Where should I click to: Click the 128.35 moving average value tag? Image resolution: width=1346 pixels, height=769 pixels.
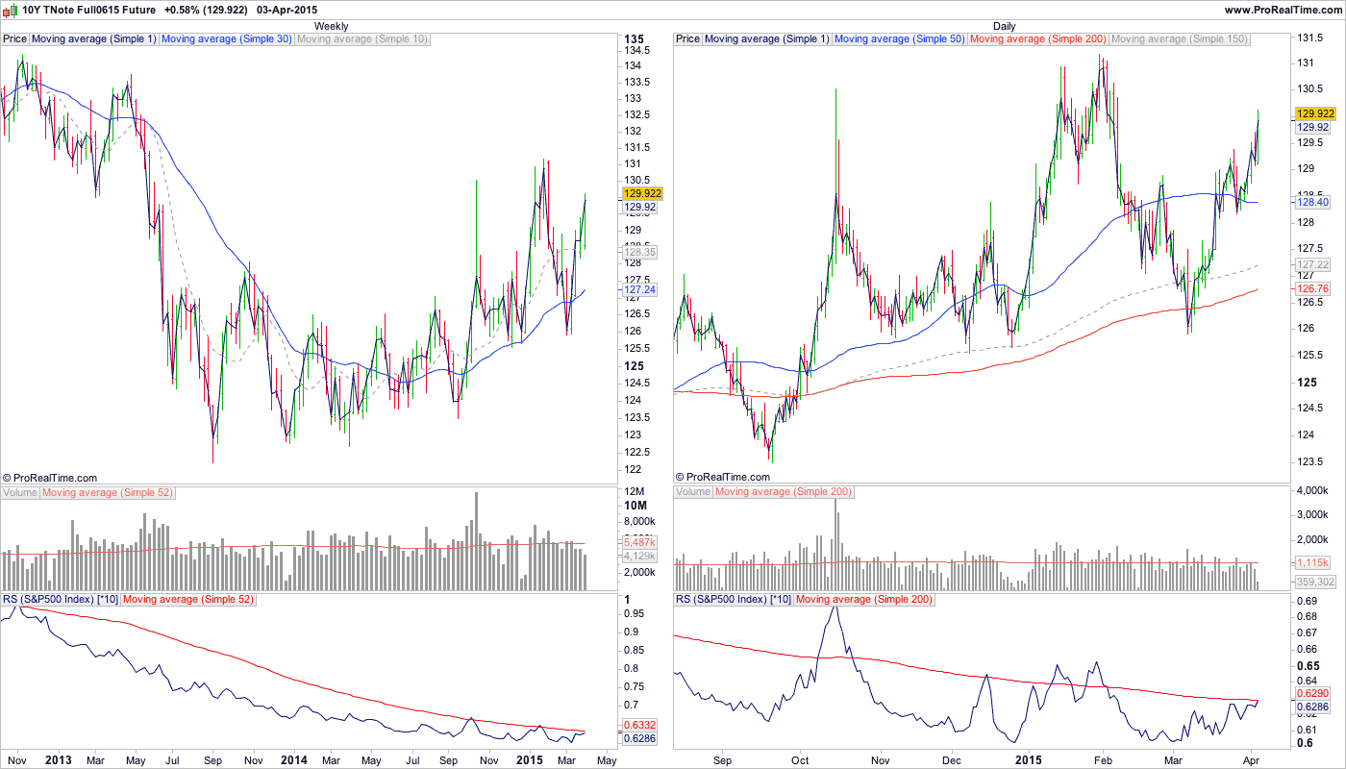[640, 252]
